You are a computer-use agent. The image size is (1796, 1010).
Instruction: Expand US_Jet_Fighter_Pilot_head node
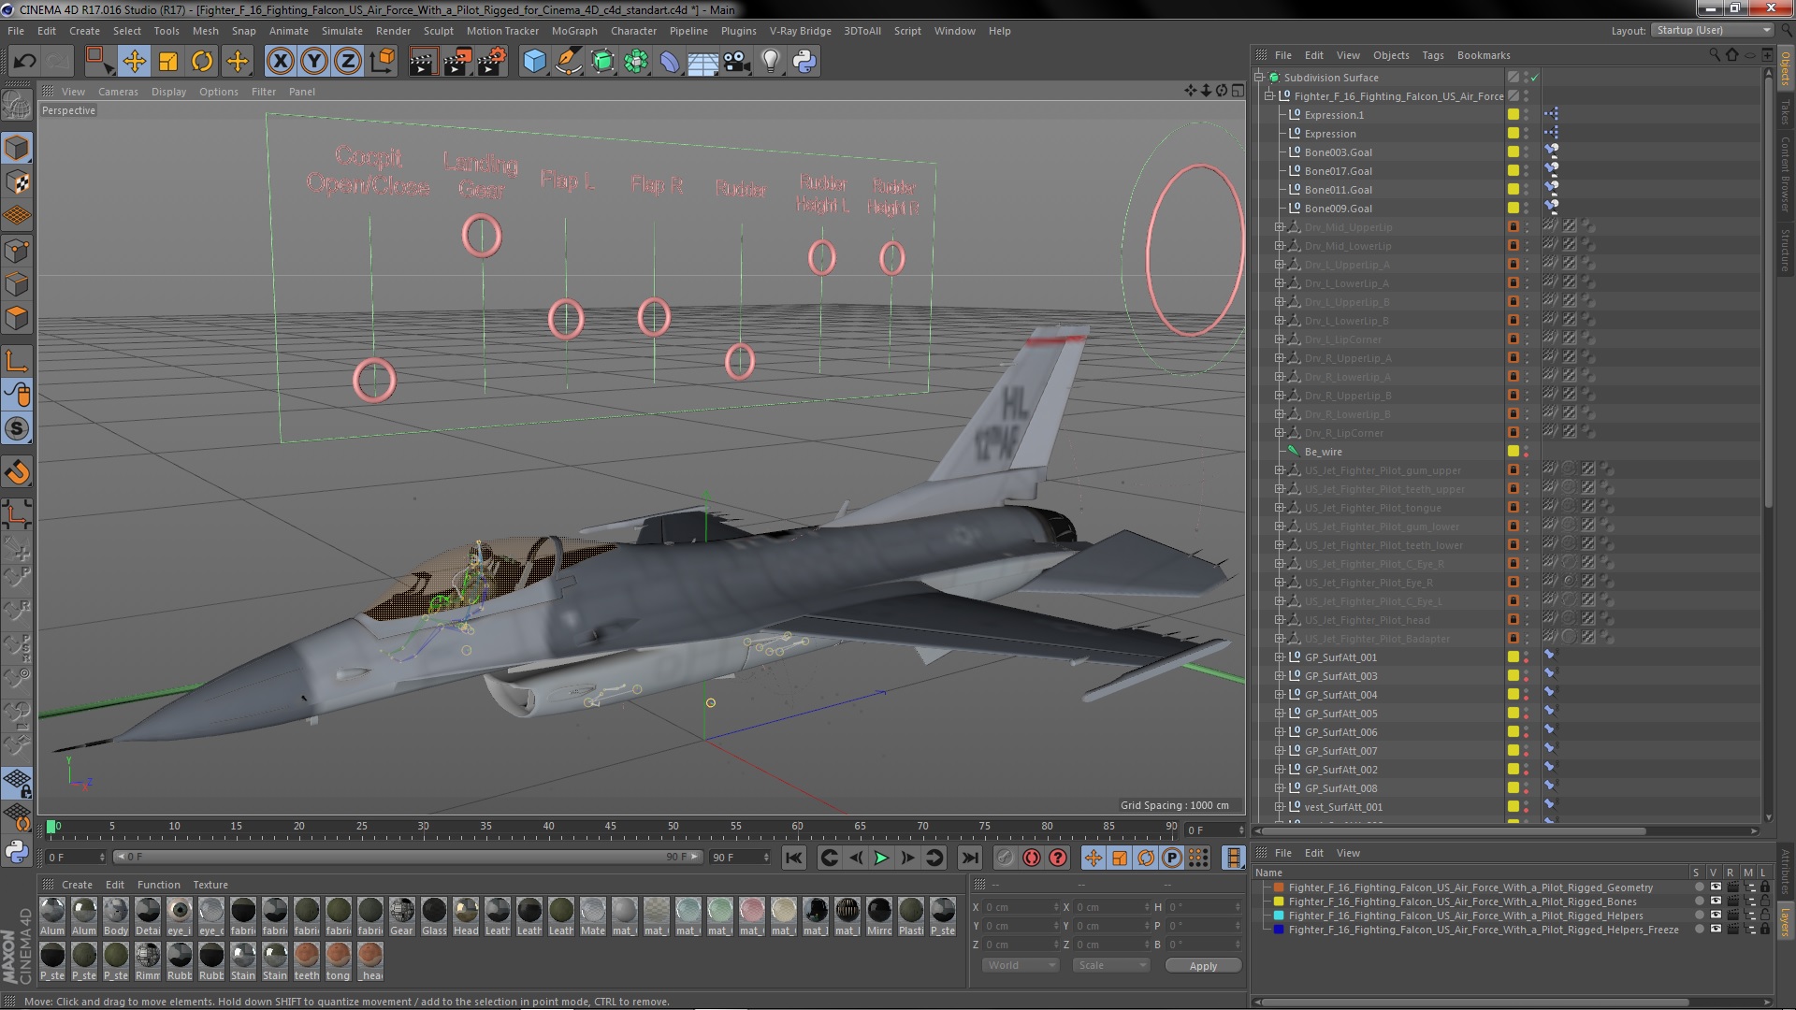[x=1279, y=620]
